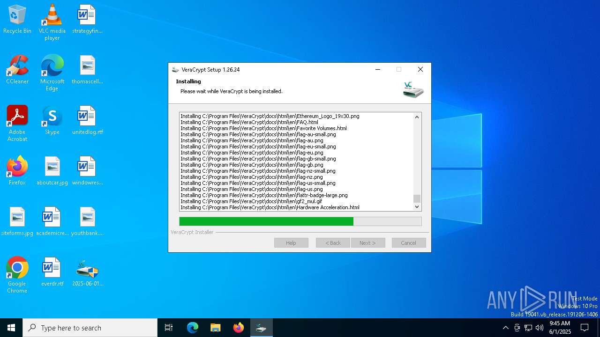Open Firefox from the taskbar

pyautogui.click(x=239, y=328)
